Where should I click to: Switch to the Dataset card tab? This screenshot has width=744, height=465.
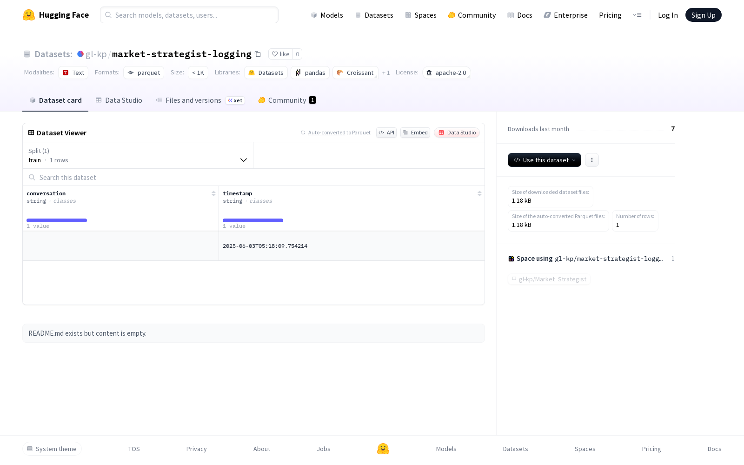[x=55, y=100]
